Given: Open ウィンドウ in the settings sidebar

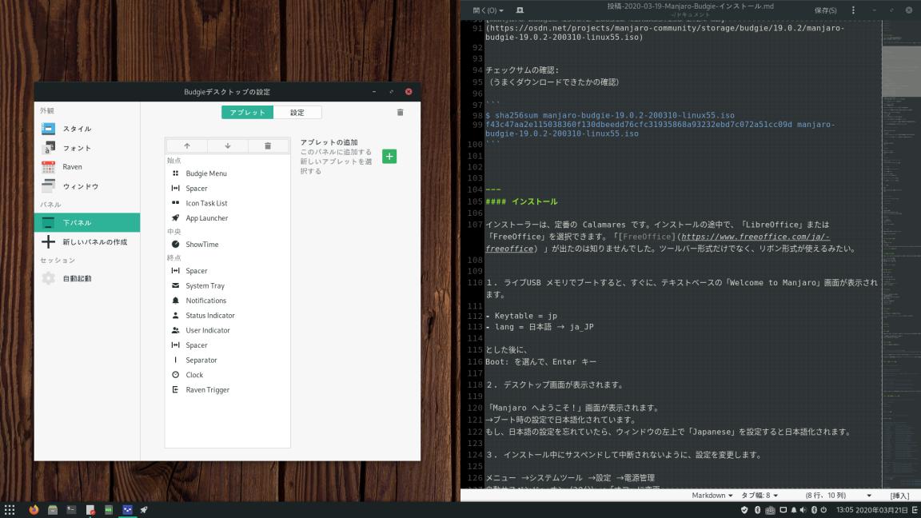Looking at the screenshot, I should point(87,186).
